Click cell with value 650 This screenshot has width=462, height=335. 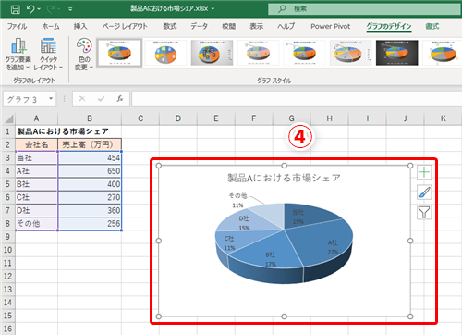pyautogui.click(x=90, y=171)
